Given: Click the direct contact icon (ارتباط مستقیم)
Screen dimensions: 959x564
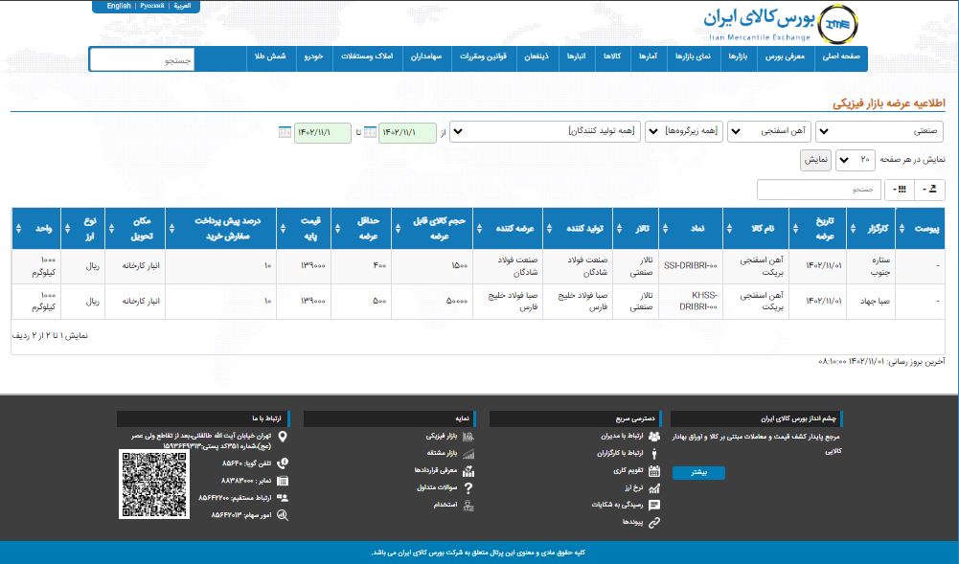Looking at the screenshot, I should click(x=283, y=497).
